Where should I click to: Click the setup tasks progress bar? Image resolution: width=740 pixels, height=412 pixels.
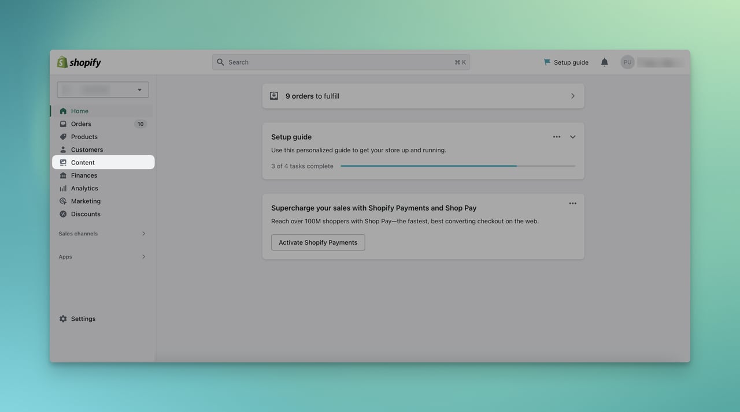(x=458, y=166)
